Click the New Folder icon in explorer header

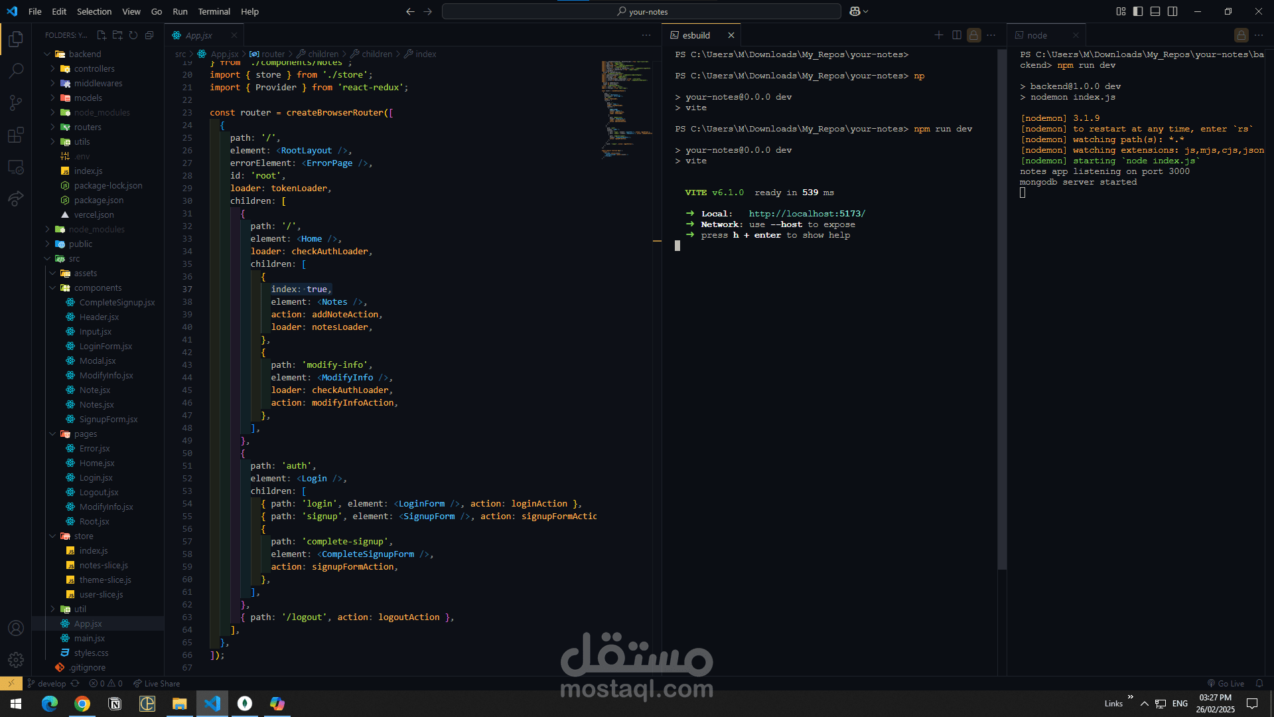(x=117, y=35)
